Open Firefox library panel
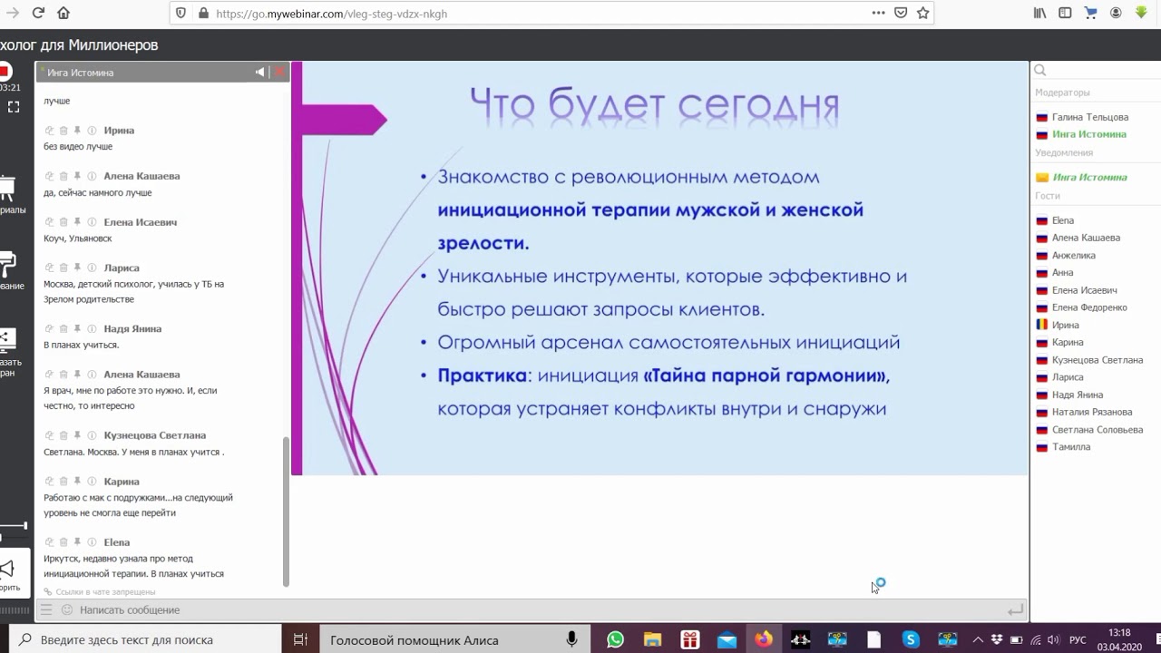The height and width of the screenshot is (653, 1161). 1039,13
